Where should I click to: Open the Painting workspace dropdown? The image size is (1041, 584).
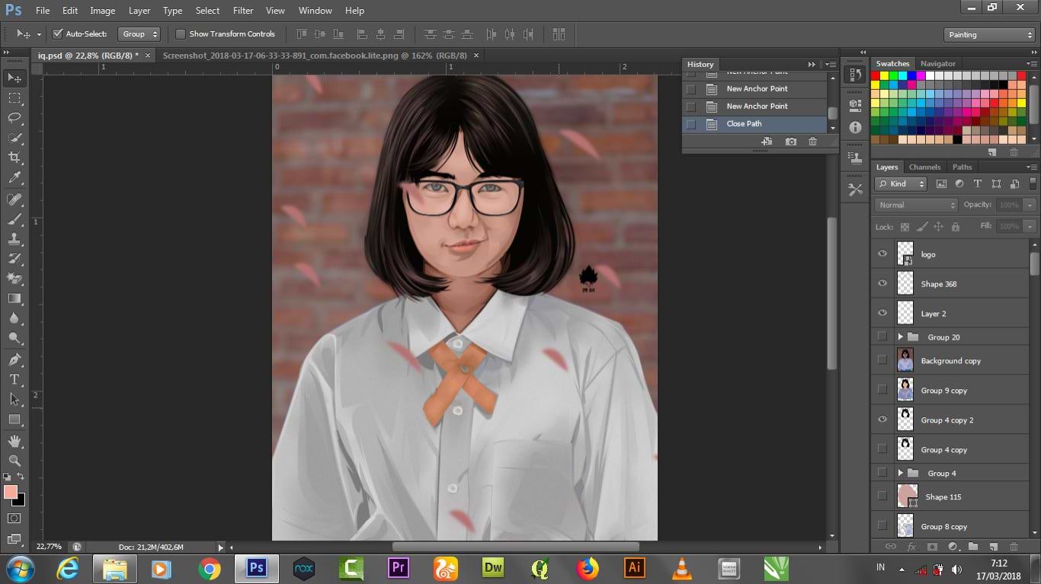click(x=989, y=35)
